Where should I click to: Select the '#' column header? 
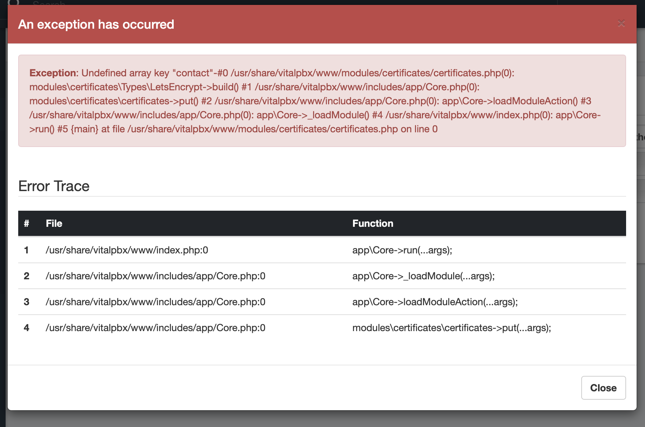pyautogui.click(x=27, y=224)
